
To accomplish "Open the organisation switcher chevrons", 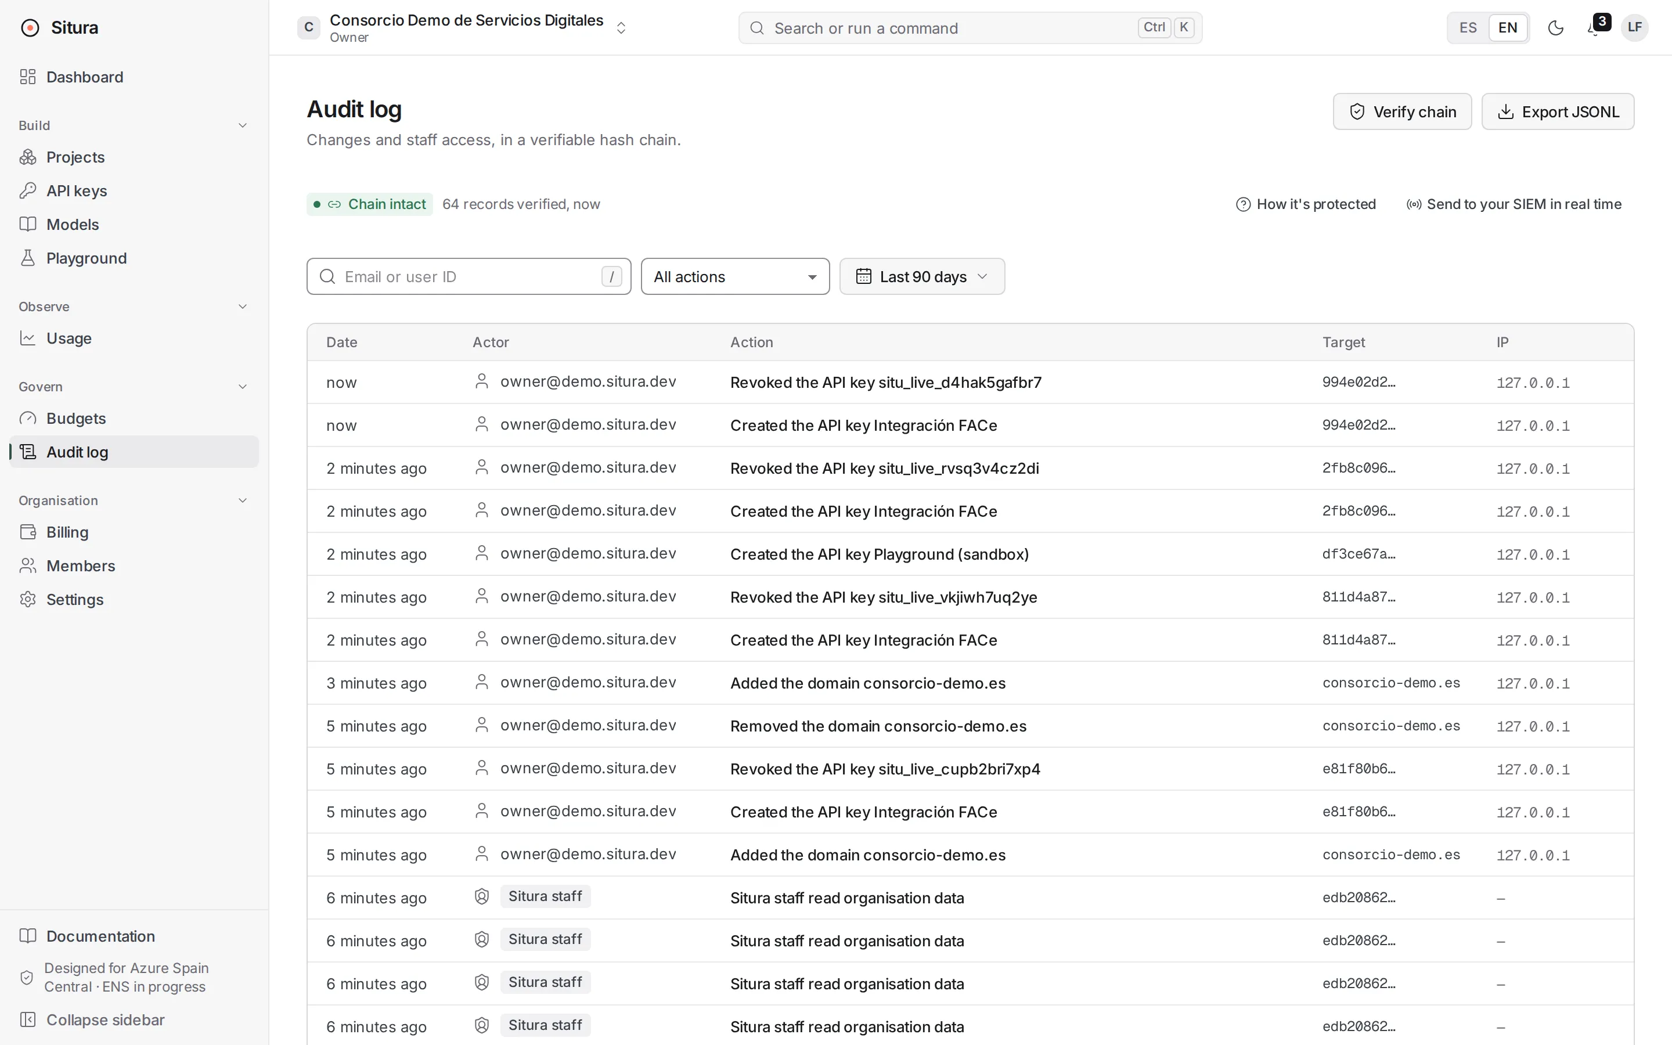I will pos(621,28).
